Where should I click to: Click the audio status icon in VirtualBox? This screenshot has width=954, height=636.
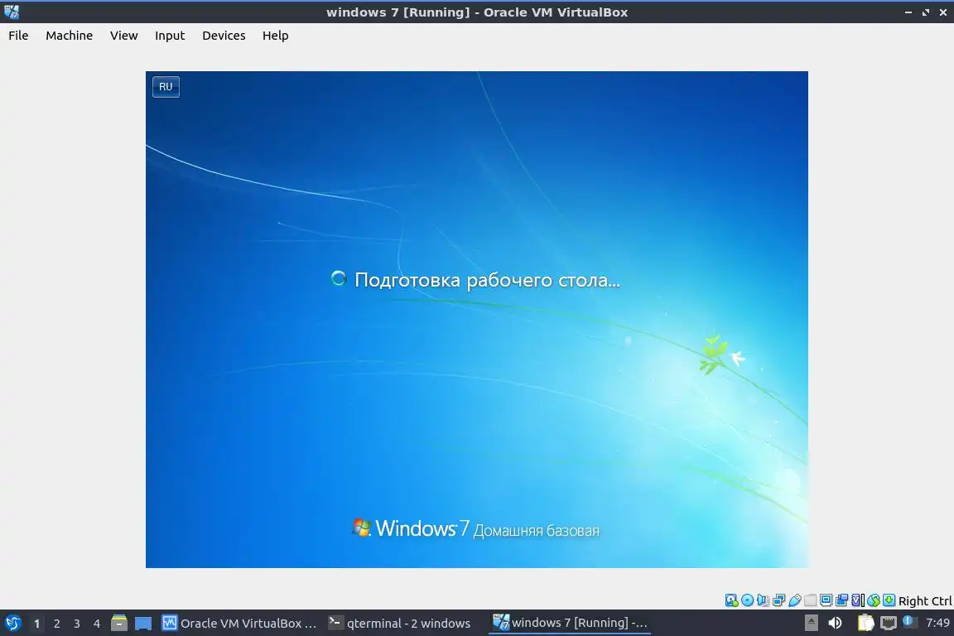(x=763, y=600)
